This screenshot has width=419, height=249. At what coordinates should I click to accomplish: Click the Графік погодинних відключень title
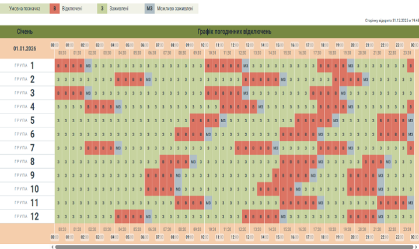(x=233, y=31)
